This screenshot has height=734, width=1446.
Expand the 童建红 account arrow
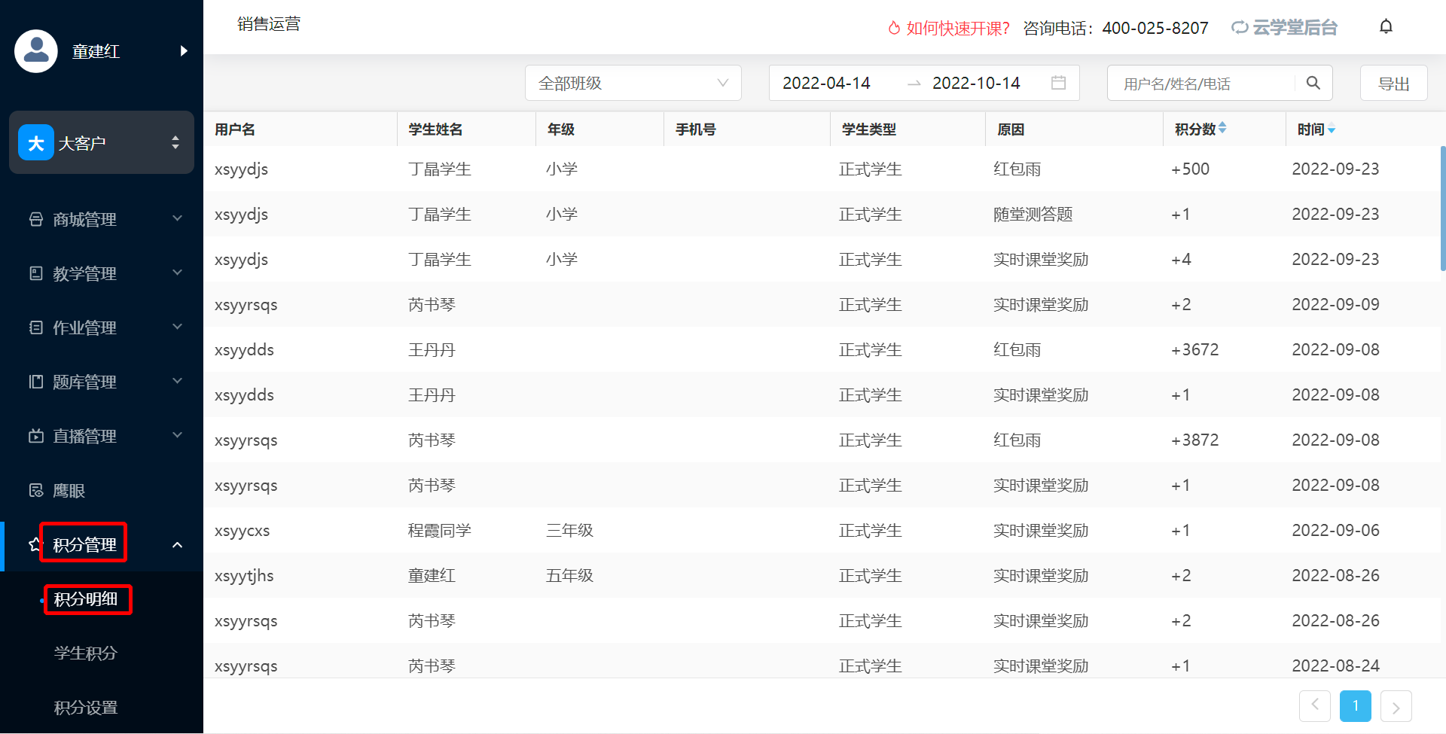(184, 51)
